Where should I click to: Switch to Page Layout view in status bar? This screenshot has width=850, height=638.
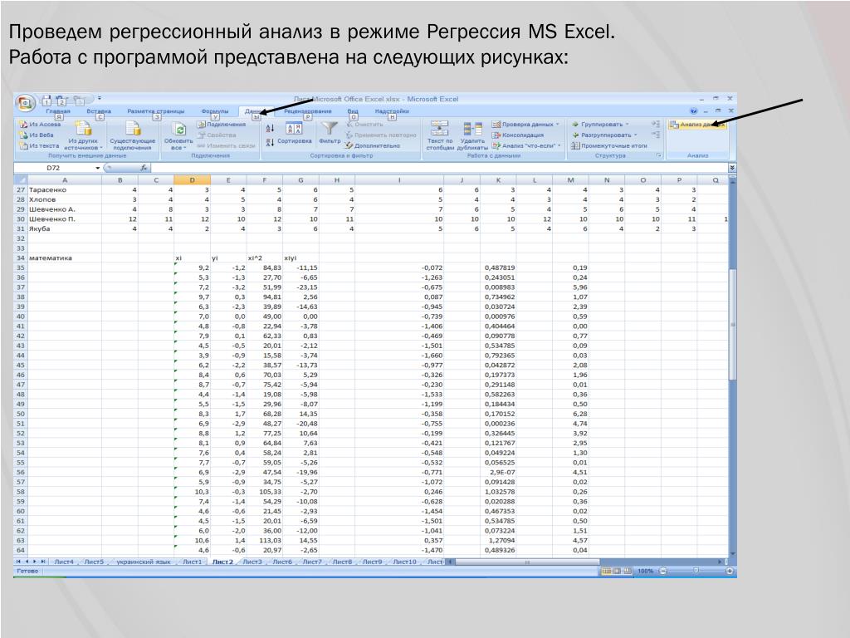pyautogui.click(x=617, y=572)
